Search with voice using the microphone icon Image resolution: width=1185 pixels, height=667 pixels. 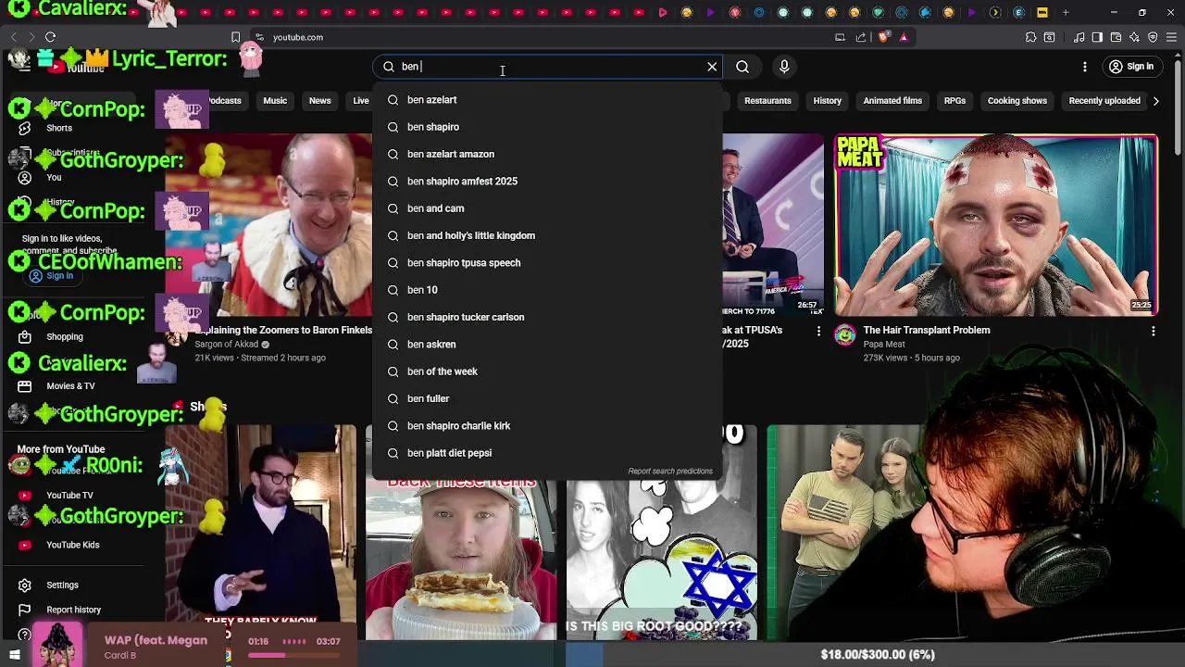point(784,67)
